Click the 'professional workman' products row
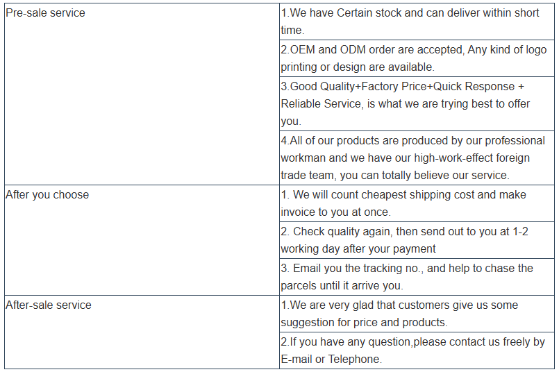The height and width of the screenshot is (372, 559). point(417,158)
